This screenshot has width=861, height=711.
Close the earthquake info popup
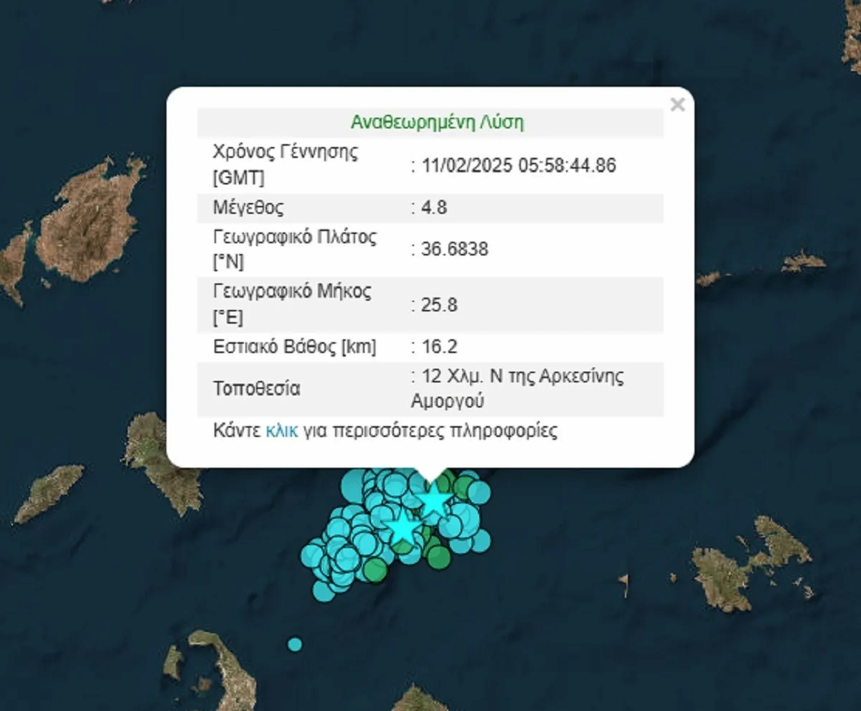677,105
